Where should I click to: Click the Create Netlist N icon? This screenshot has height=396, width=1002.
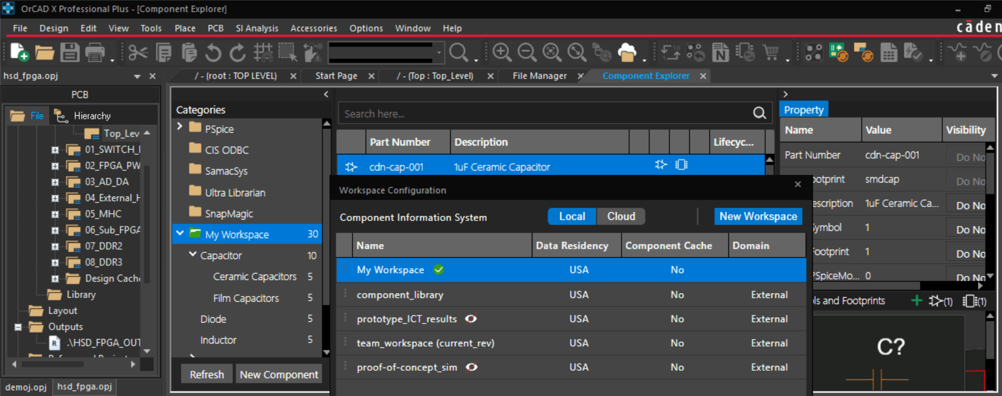click(720, 53)
